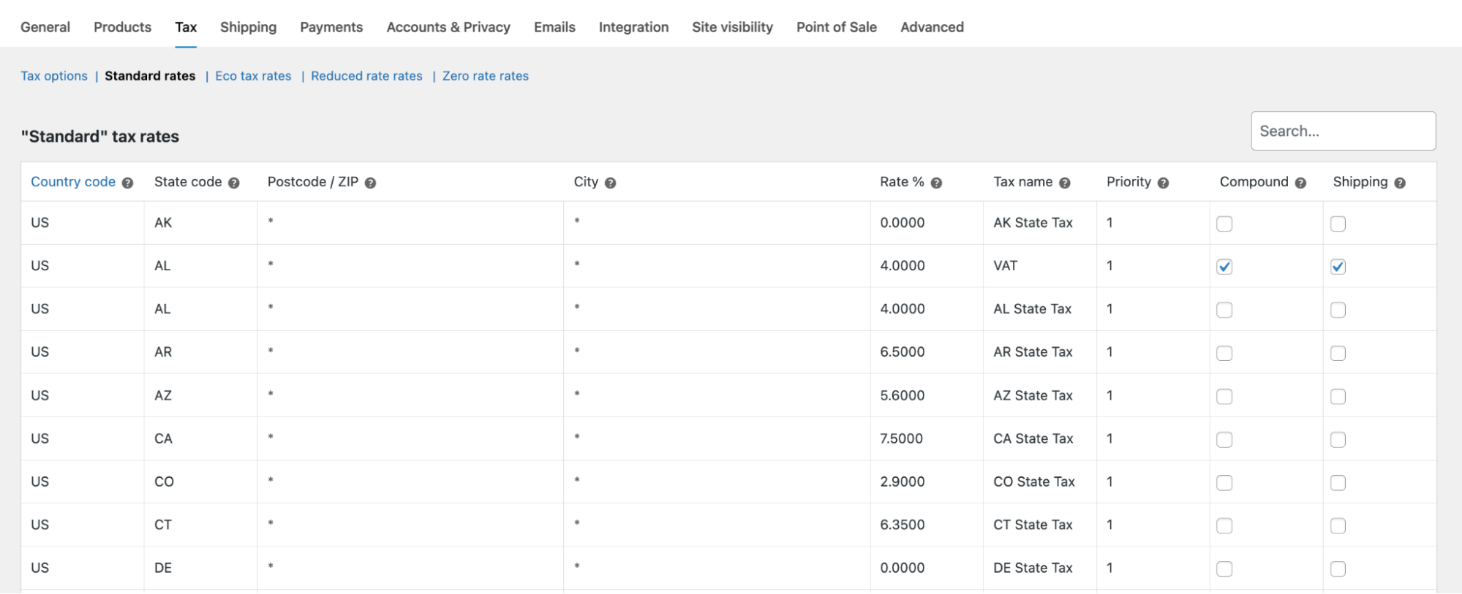Viewport: 1462px width, 594px height.
Task: Open the General settings tab
Action: pos(45,27)
